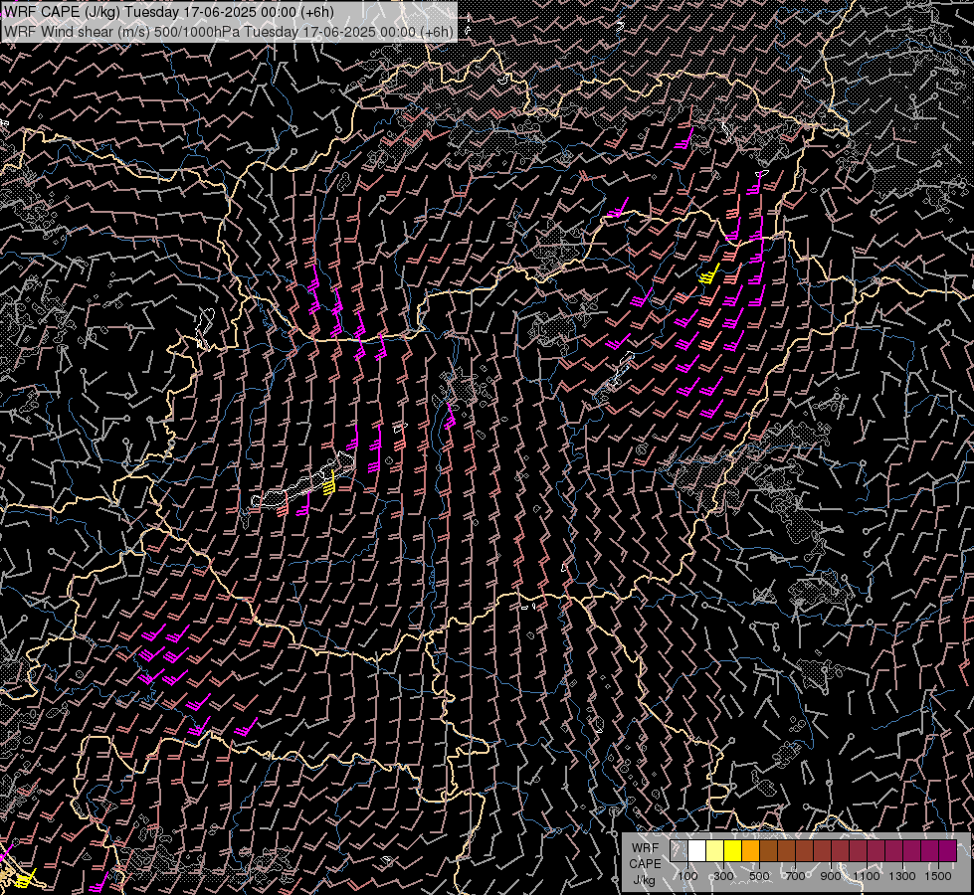Click the orange CAPE legend swatch
This screenshot has height=895, width=974.
point(750,850)
